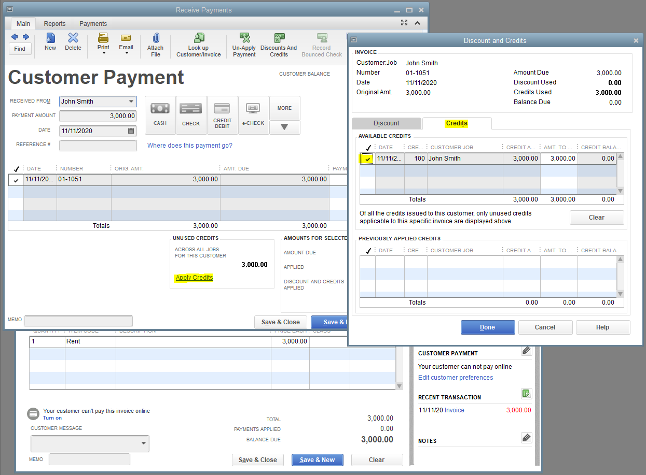Open Discounts And Credits toolbar icon

click(279, 39)
